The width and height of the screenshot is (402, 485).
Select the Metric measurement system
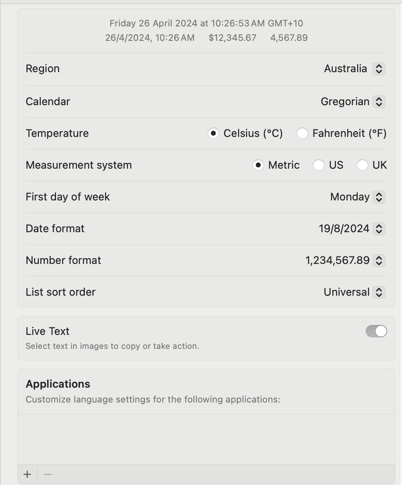[258, 165]
